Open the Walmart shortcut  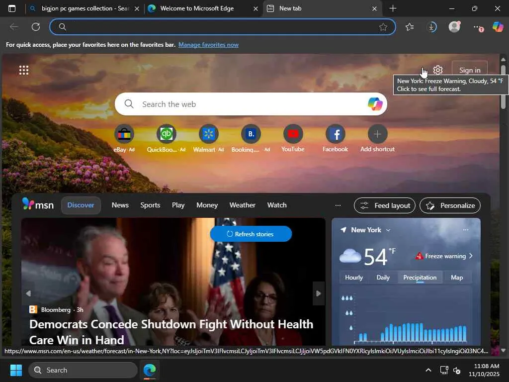(x=208, y=134)
